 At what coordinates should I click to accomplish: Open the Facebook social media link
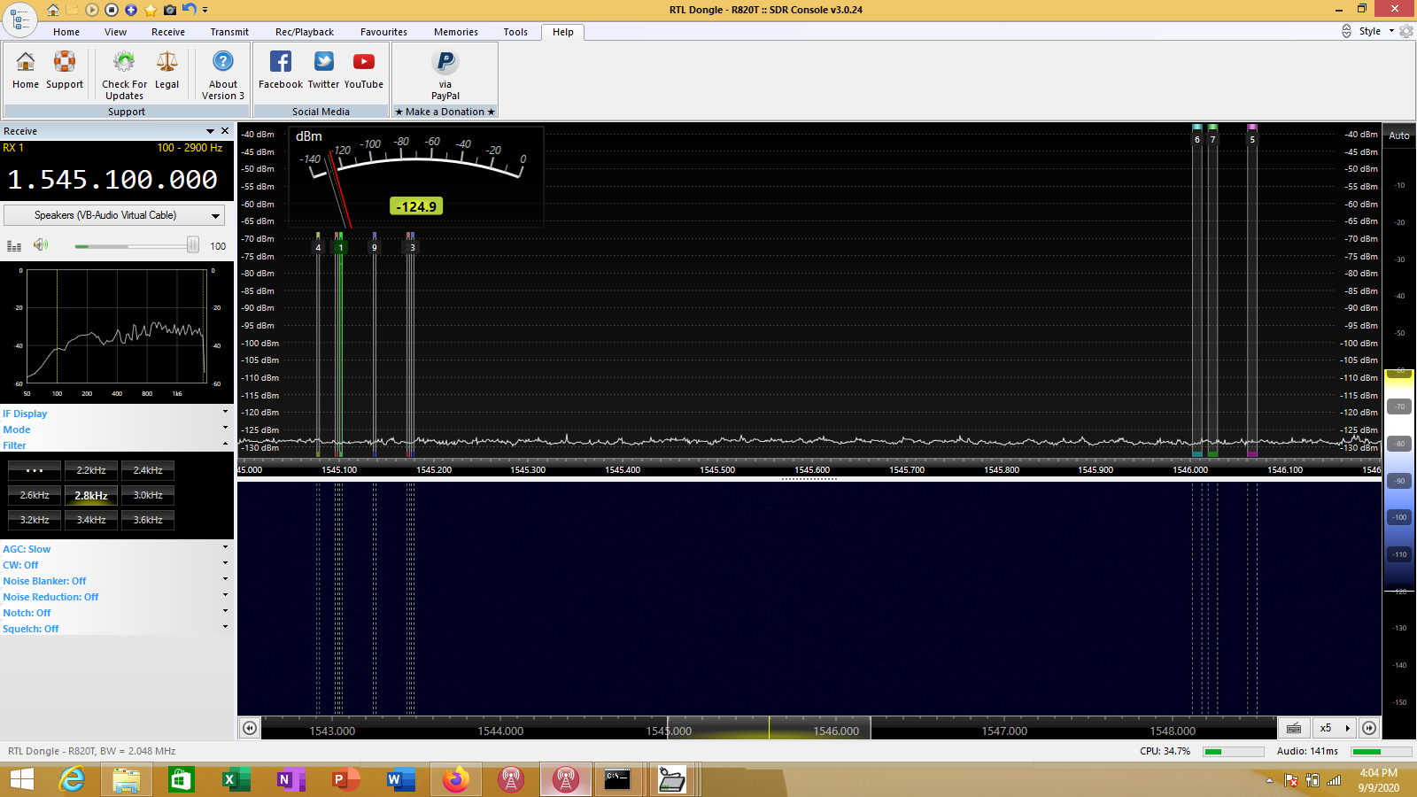280,63
